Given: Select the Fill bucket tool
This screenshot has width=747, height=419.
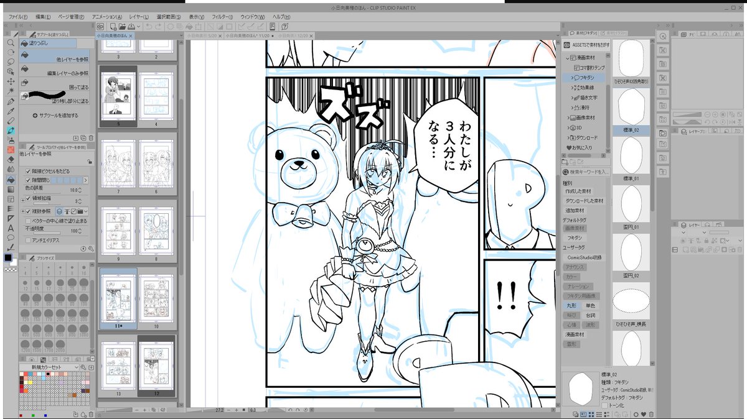Looking at the screenshot, I should 11,179.
